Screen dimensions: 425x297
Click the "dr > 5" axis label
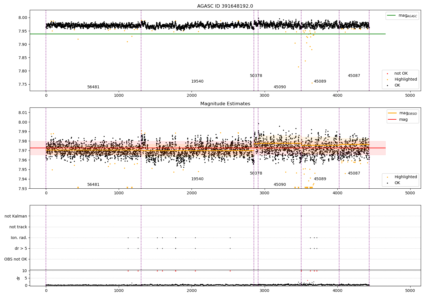pyautogui.click(x=21, y=249)
